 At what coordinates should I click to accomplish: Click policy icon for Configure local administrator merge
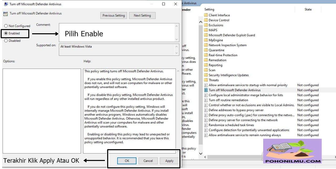point(206,95)
